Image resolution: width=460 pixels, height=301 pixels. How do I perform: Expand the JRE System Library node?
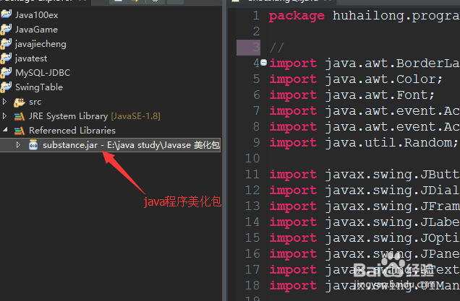pos(4,116)
